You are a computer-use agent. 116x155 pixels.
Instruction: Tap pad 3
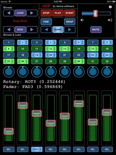point(37,42)
